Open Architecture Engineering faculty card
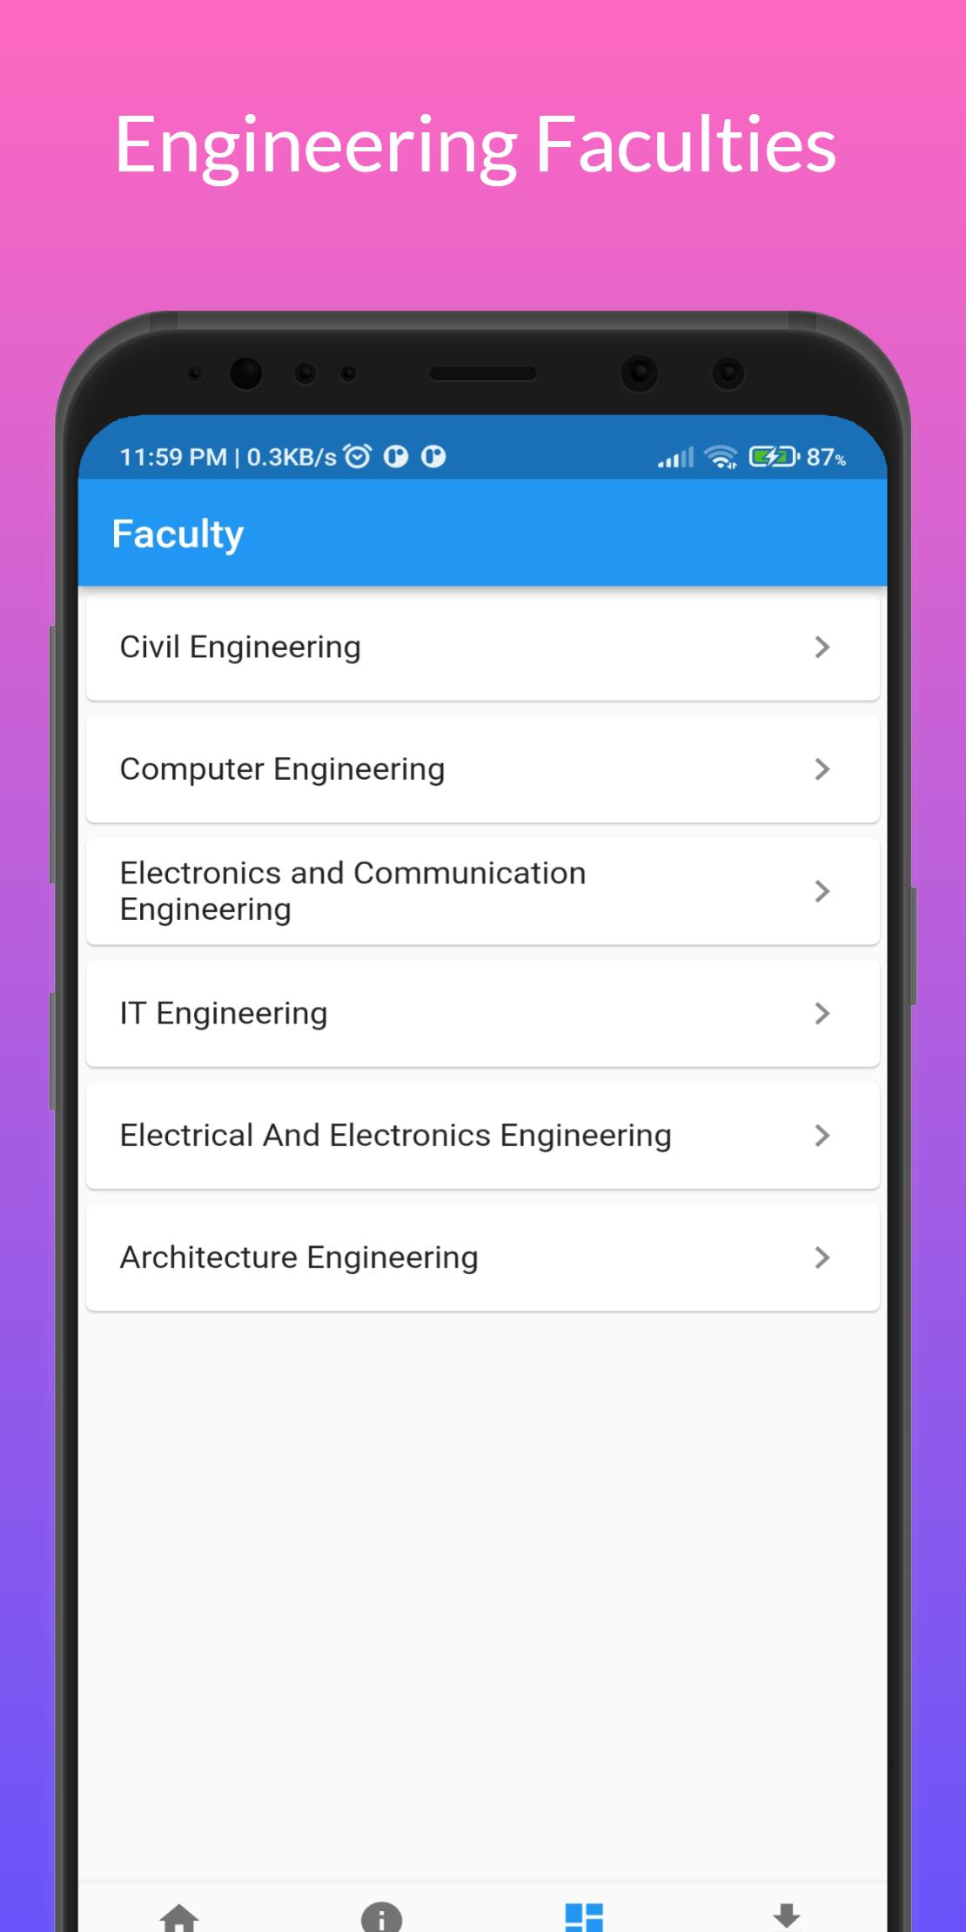966x1932 pixels. pos(483,1258)
